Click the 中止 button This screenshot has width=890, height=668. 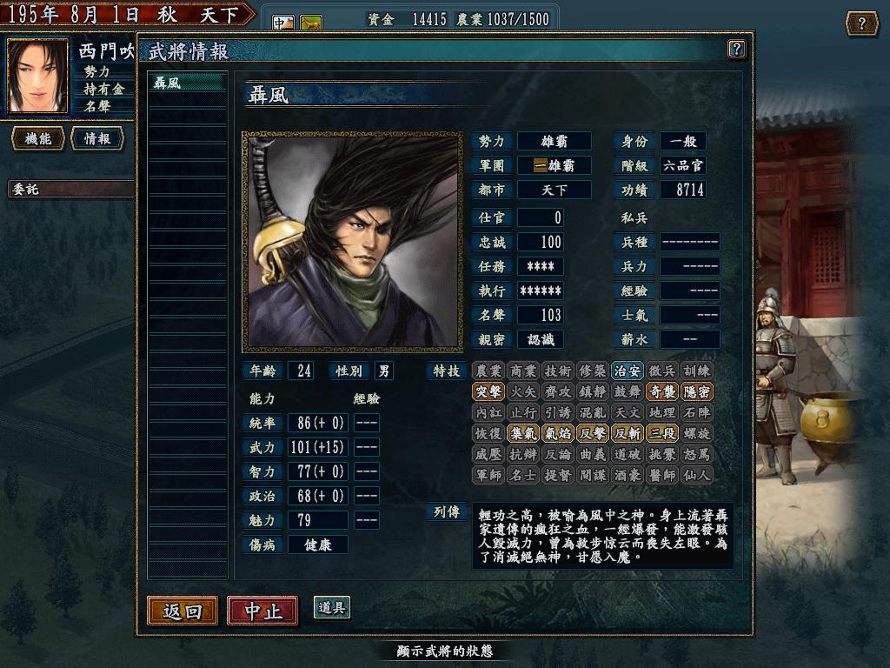coord(262,611)
